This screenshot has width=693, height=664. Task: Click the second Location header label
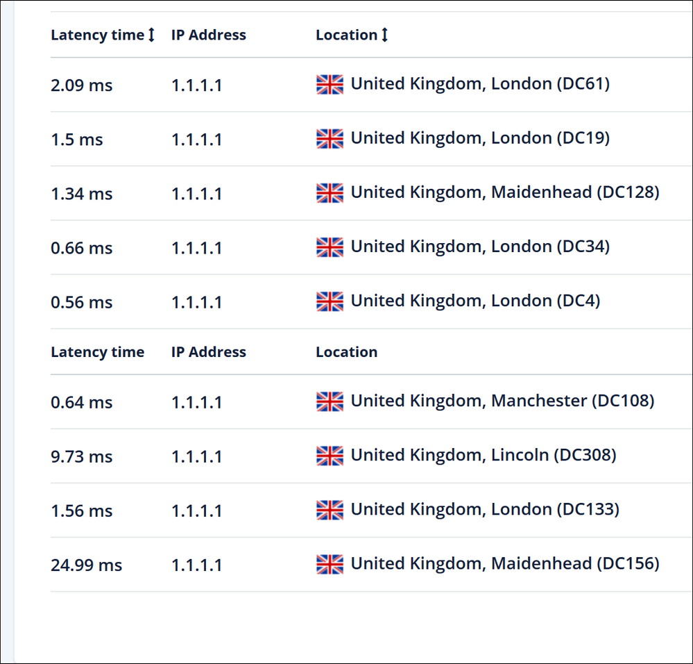coord(346,352)
